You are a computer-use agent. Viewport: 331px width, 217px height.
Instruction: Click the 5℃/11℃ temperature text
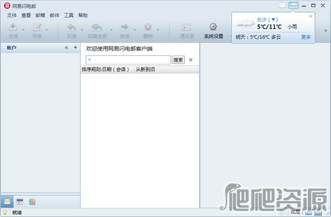[x=269, y=27]
